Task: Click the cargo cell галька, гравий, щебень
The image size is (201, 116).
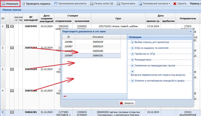Action: click(x=118, y=26)
